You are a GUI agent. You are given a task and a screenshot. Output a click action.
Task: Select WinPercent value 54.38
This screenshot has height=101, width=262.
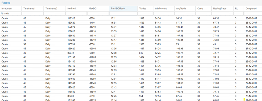click(158, 18)
